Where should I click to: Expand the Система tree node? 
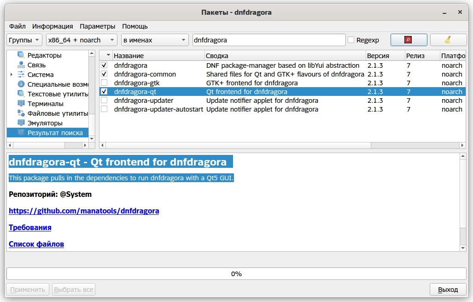coord(12,74)
